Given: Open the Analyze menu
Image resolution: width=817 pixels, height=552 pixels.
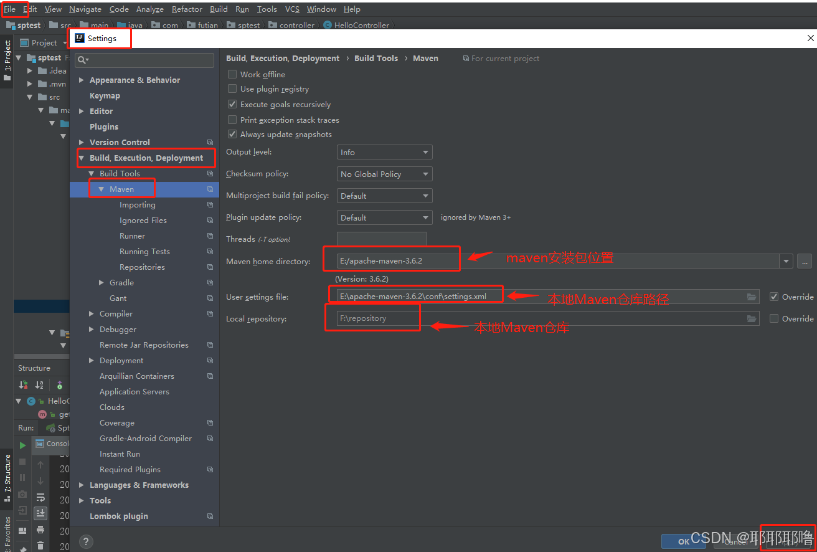Looking at the screenshot, I should [x=149, y=9].
